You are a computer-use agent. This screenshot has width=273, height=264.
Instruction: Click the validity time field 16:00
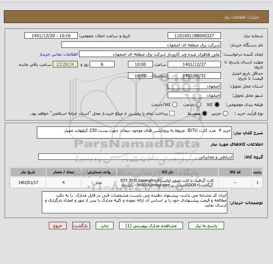pyautogui.click(x=140, y=76)
